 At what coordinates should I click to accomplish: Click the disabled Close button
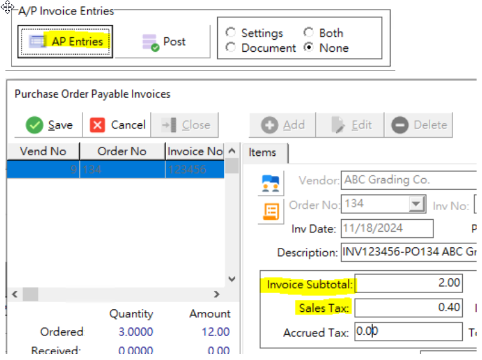pos(185,125)
